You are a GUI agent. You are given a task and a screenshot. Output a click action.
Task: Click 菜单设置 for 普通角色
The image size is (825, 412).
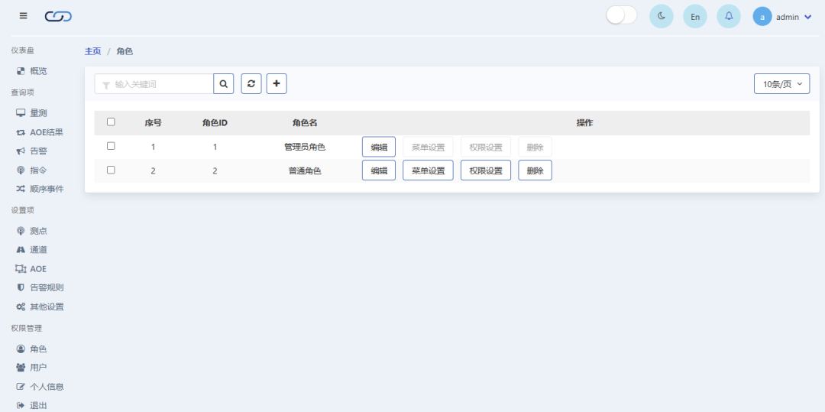pos(429,170)
